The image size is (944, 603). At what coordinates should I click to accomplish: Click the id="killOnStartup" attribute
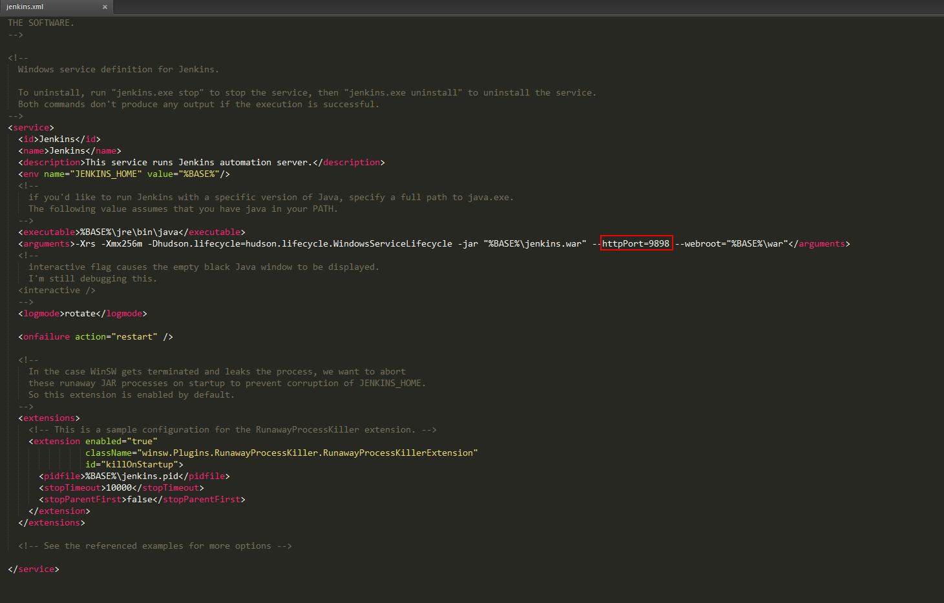pyautogui.click(x=132, y=464)
